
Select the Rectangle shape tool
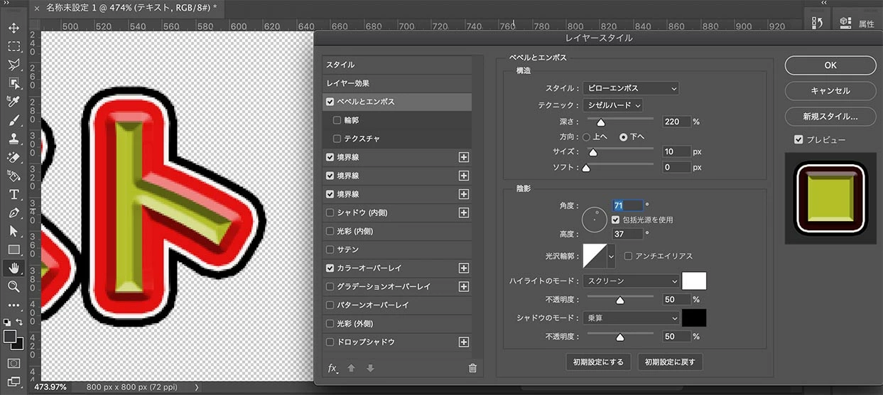(x=13, y=249)
